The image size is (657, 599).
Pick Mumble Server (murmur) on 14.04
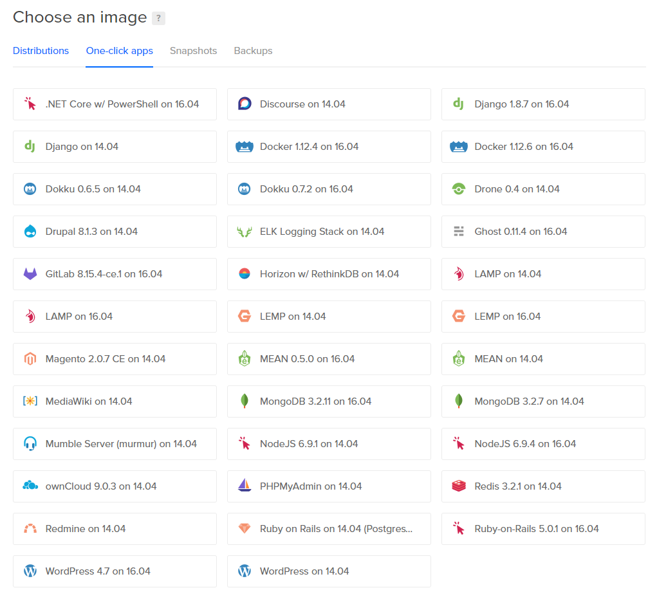[x=115, y=443]
